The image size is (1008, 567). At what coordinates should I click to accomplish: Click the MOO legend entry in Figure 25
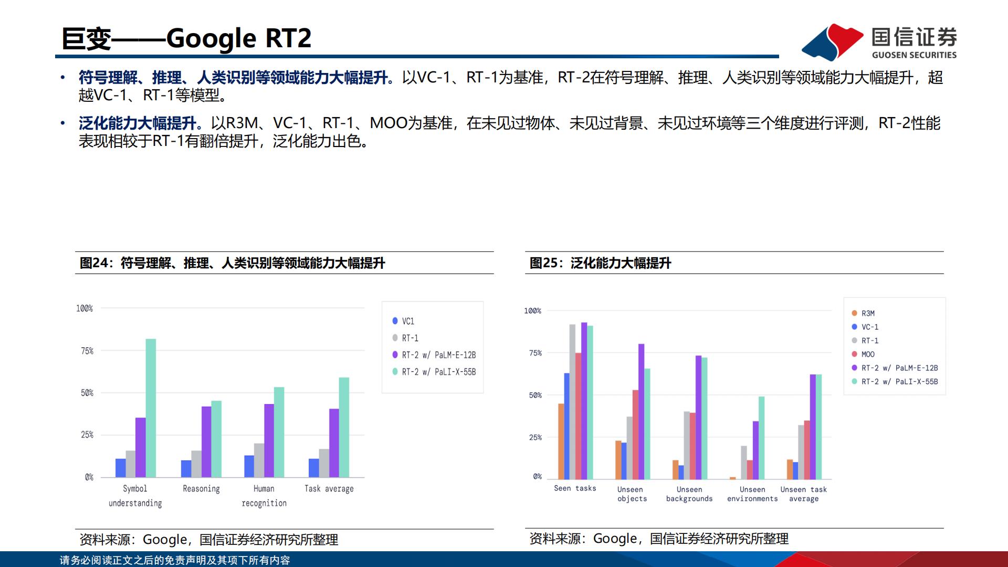[x=863, y=354]
